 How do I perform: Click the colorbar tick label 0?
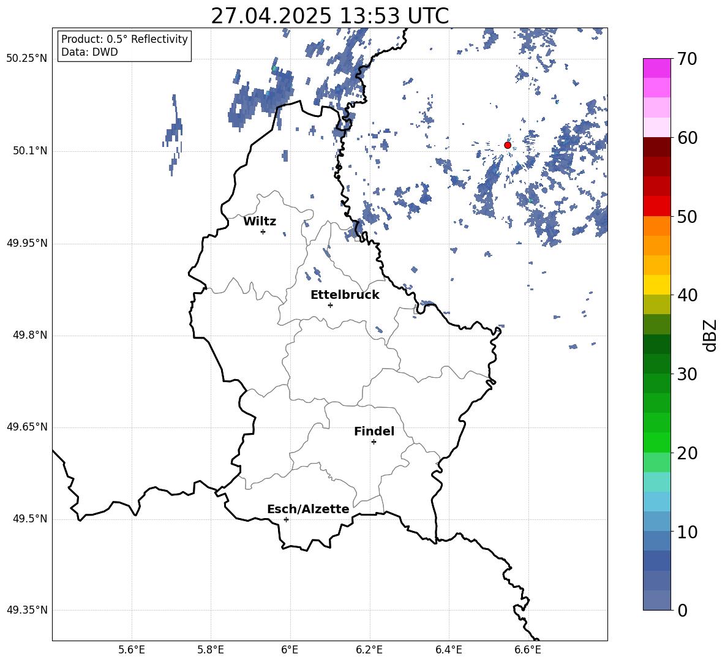pos(683,610)
